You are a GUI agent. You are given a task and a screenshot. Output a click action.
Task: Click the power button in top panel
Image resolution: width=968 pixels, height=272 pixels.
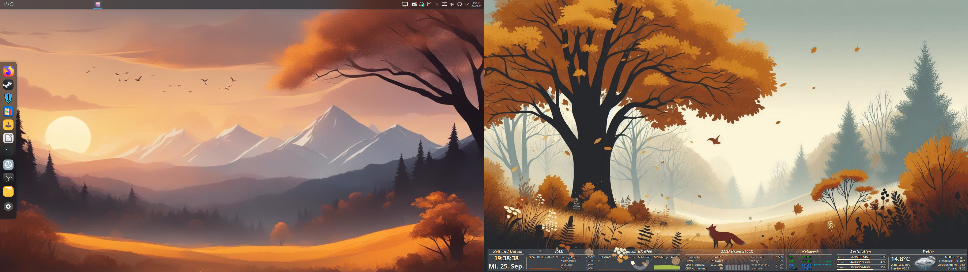coord(6,4)
